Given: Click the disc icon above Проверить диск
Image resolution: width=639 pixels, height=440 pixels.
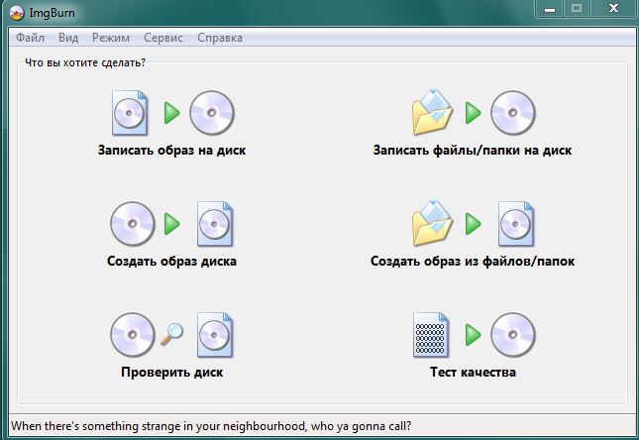Looking at the screenshot, I should point(133,335).
